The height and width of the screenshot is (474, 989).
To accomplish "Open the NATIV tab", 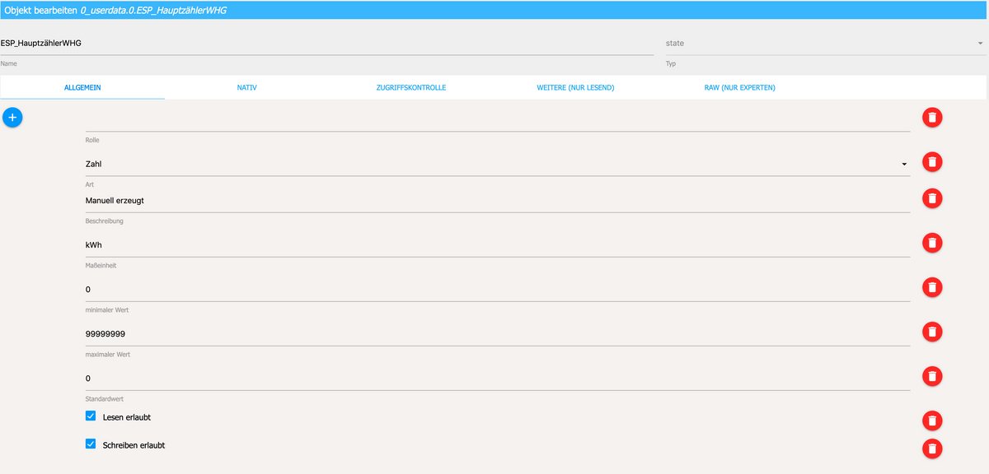I will [x=246, y=87].
